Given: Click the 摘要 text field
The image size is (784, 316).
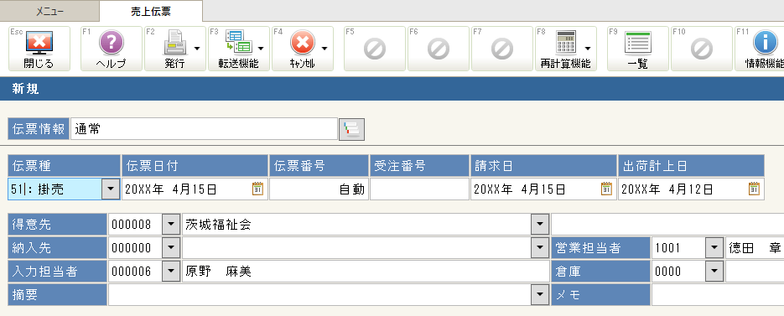Looking at the screenshot, I should point(320,294).
